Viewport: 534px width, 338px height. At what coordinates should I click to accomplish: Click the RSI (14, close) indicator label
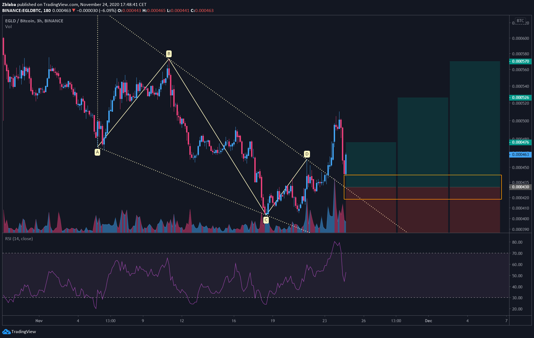19,239
